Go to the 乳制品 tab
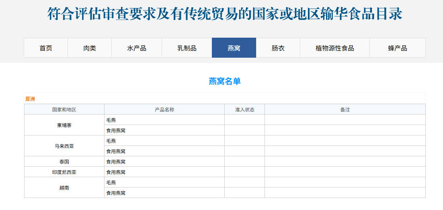 187,48
